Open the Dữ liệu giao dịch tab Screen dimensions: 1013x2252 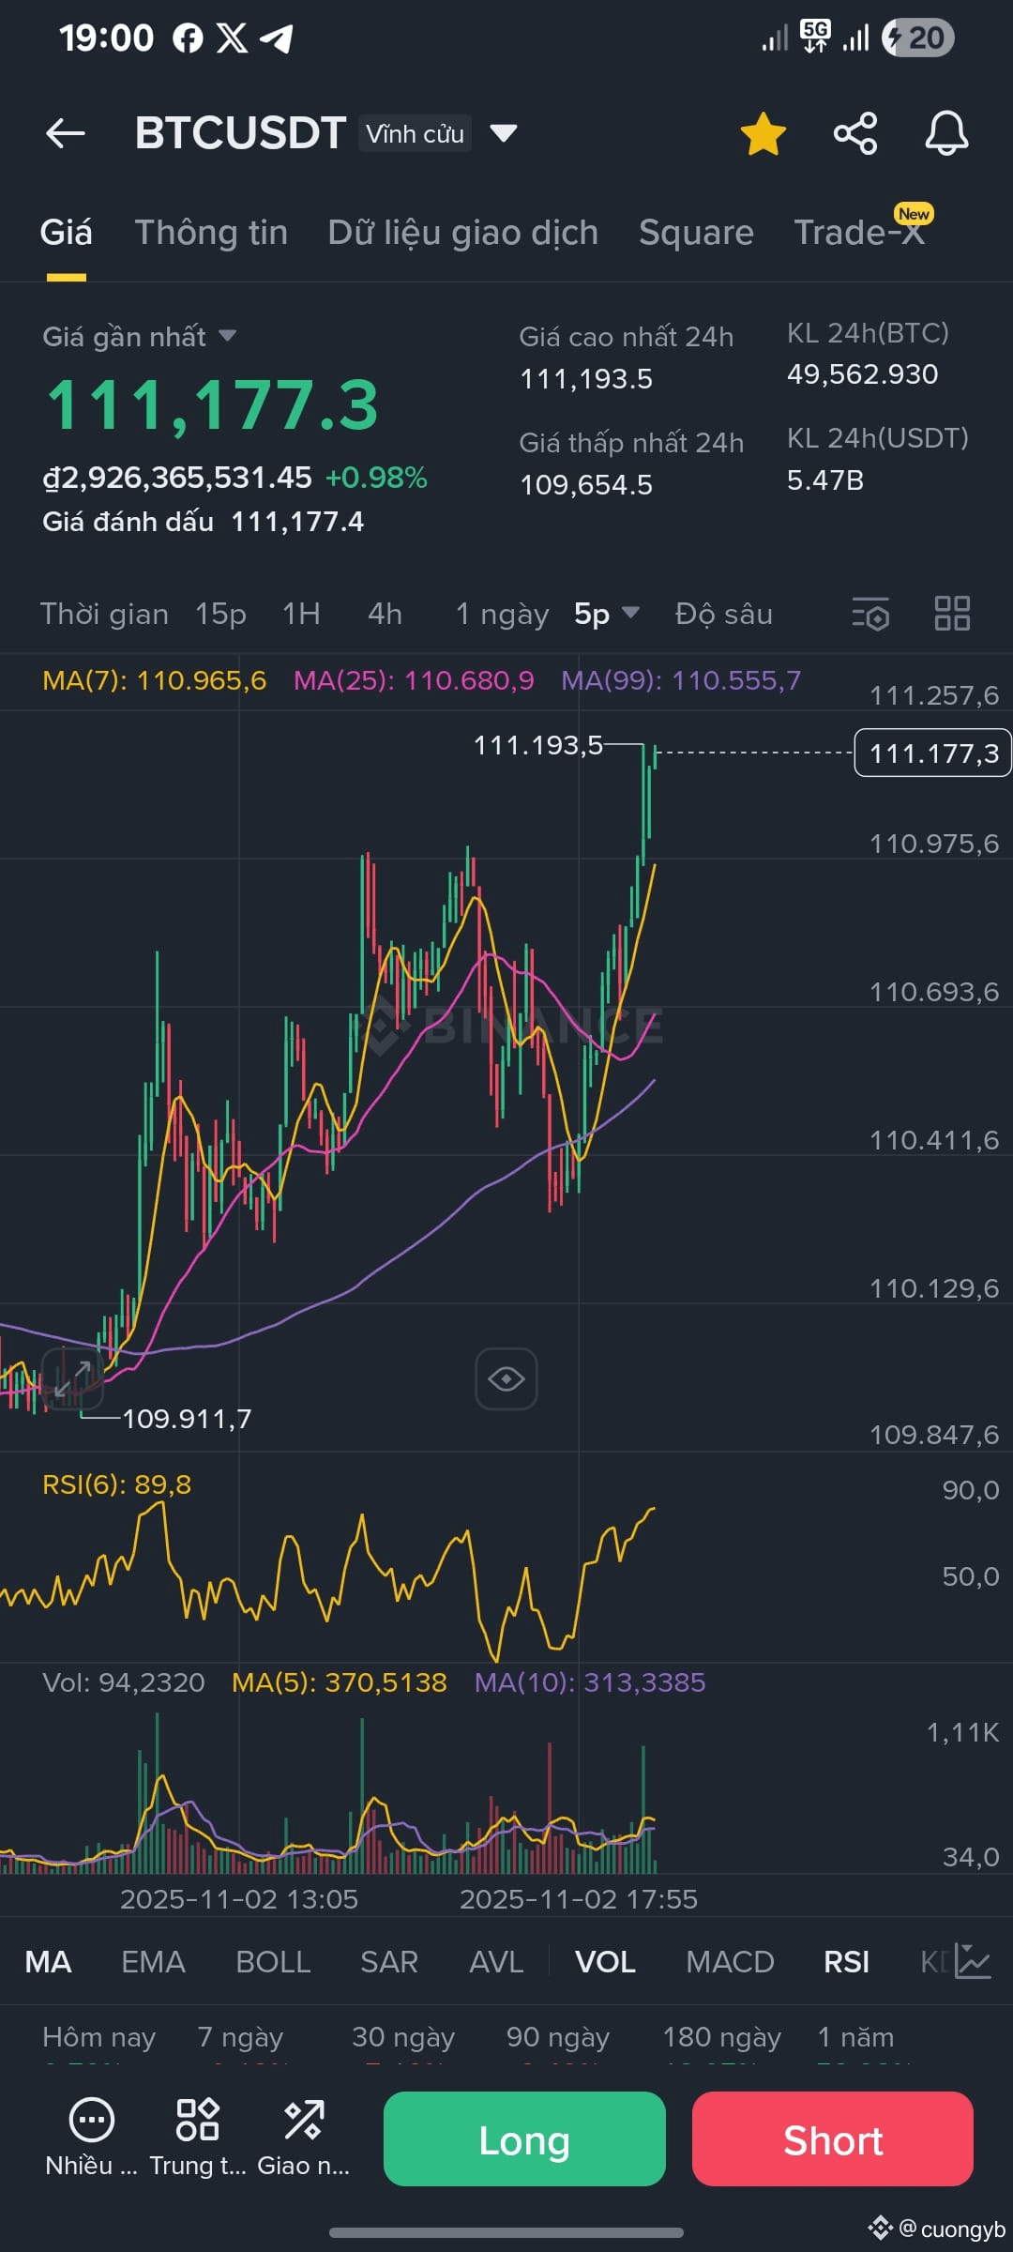462,233
